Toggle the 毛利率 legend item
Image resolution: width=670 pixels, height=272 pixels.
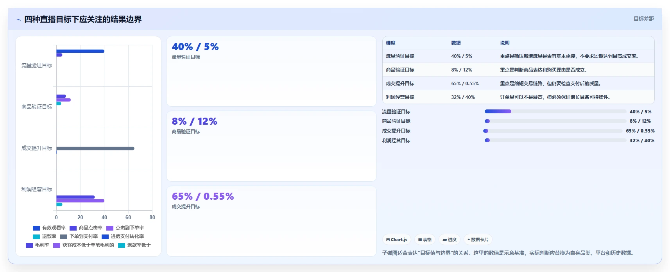(38, 245)
